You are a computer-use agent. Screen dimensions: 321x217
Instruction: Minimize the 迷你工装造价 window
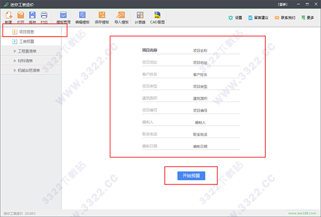click(x=299, y=4)
